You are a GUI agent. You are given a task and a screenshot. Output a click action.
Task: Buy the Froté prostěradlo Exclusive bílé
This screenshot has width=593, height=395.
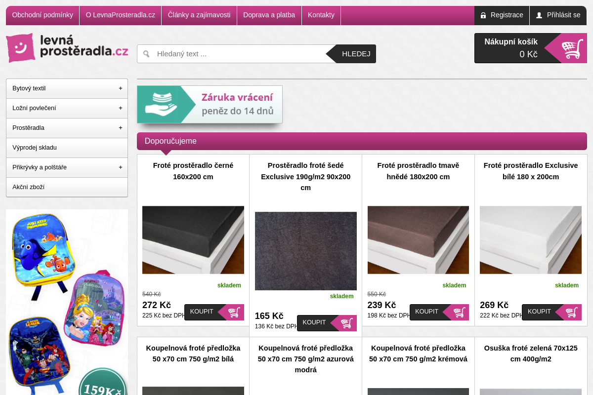(x=551, y=312)
